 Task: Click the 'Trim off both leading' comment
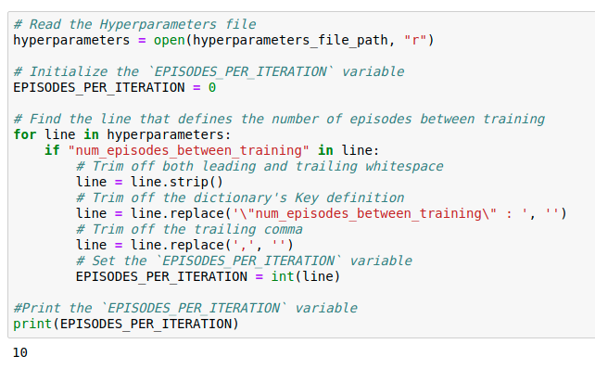tap(260, 166)
